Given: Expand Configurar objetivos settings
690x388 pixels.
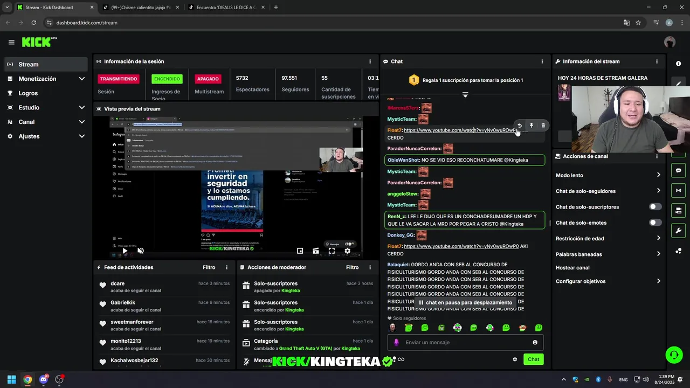Looking at the screenshot, I should pos(658,281).
